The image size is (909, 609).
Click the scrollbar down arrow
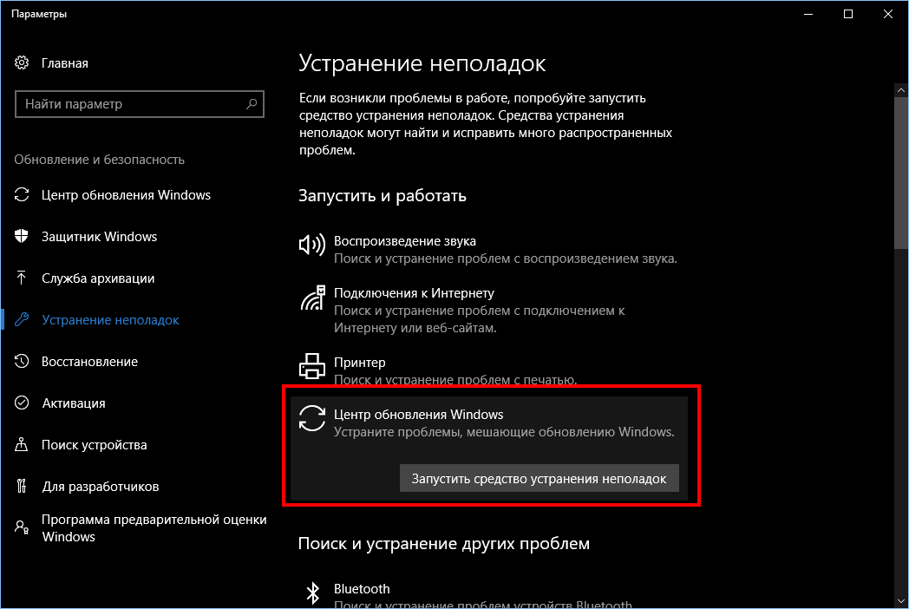pyautogui.click(x=901, y=601)
